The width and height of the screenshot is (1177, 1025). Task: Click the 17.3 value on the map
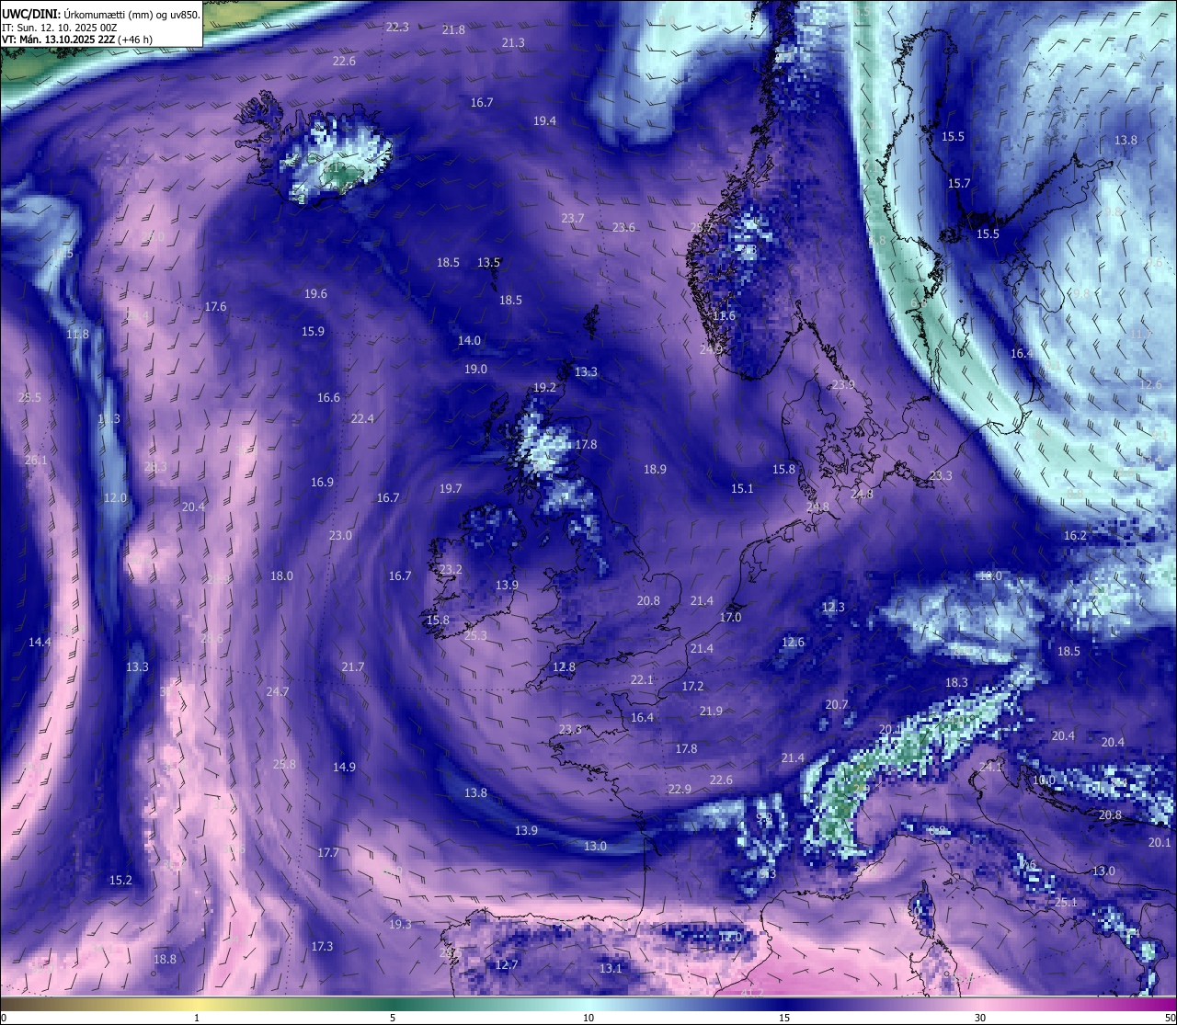coord(322,947)
